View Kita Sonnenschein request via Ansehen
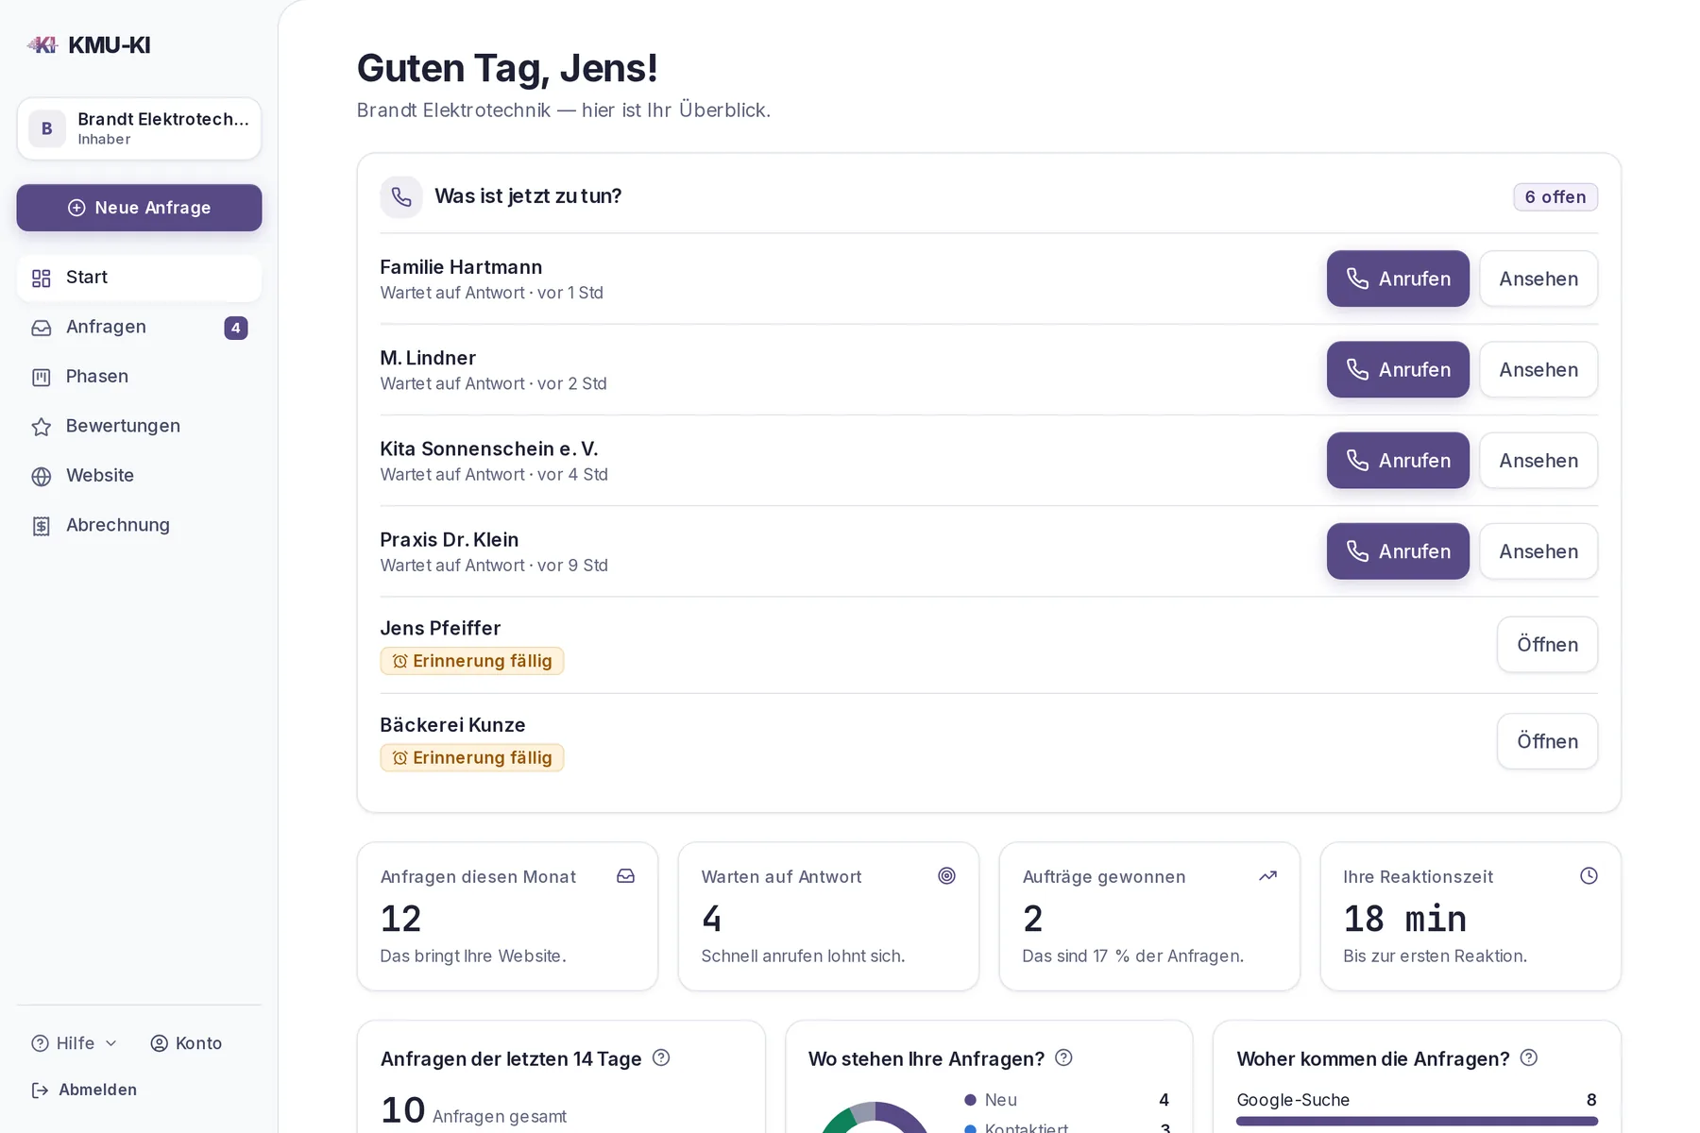This screenshot has width=1700, height=1133. pos(1538,461)
